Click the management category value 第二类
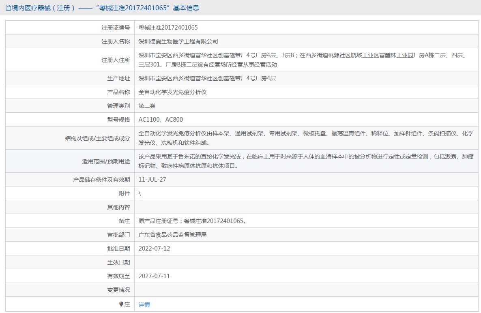The height and width of the screenshot is (313, 481). 147,106
